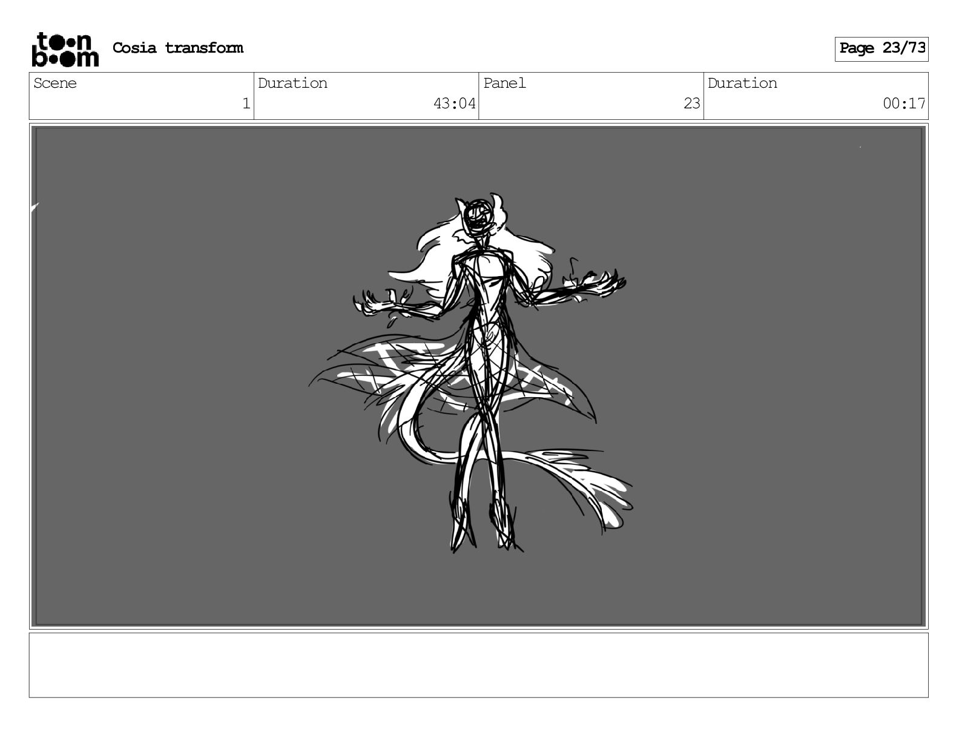
Task: Click the 'Page 23/73' page indicator
Action: [x=882, y=48]
